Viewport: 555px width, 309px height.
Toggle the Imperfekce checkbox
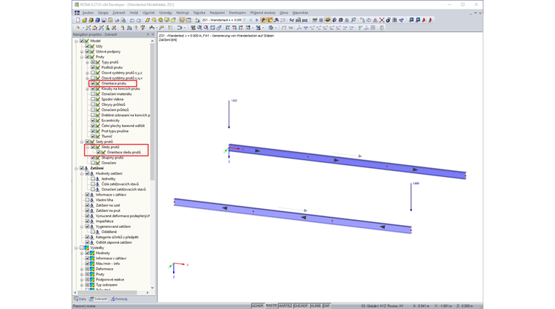click(x=87, y=221)
